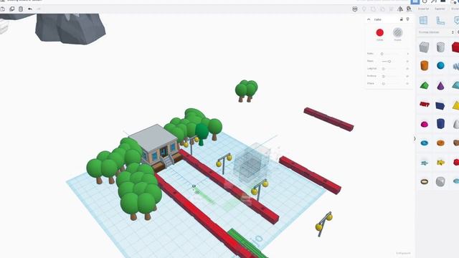Click the Duplicate and repeat icon
The image size is (459, 258).
pyautogui.click(x=12, y=9)
